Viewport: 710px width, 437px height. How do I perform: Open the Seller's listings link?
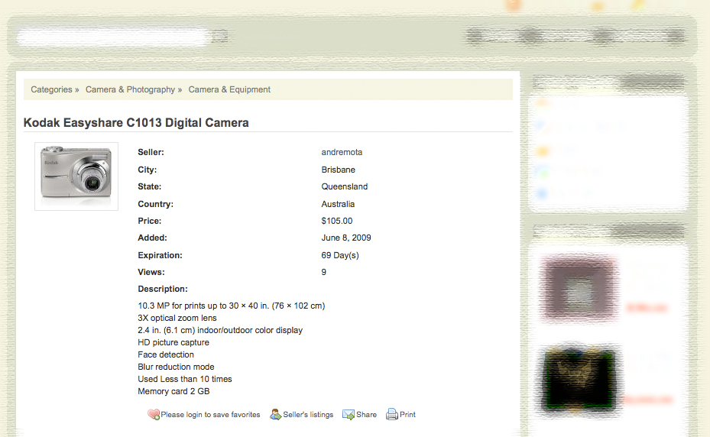[308, 414]
